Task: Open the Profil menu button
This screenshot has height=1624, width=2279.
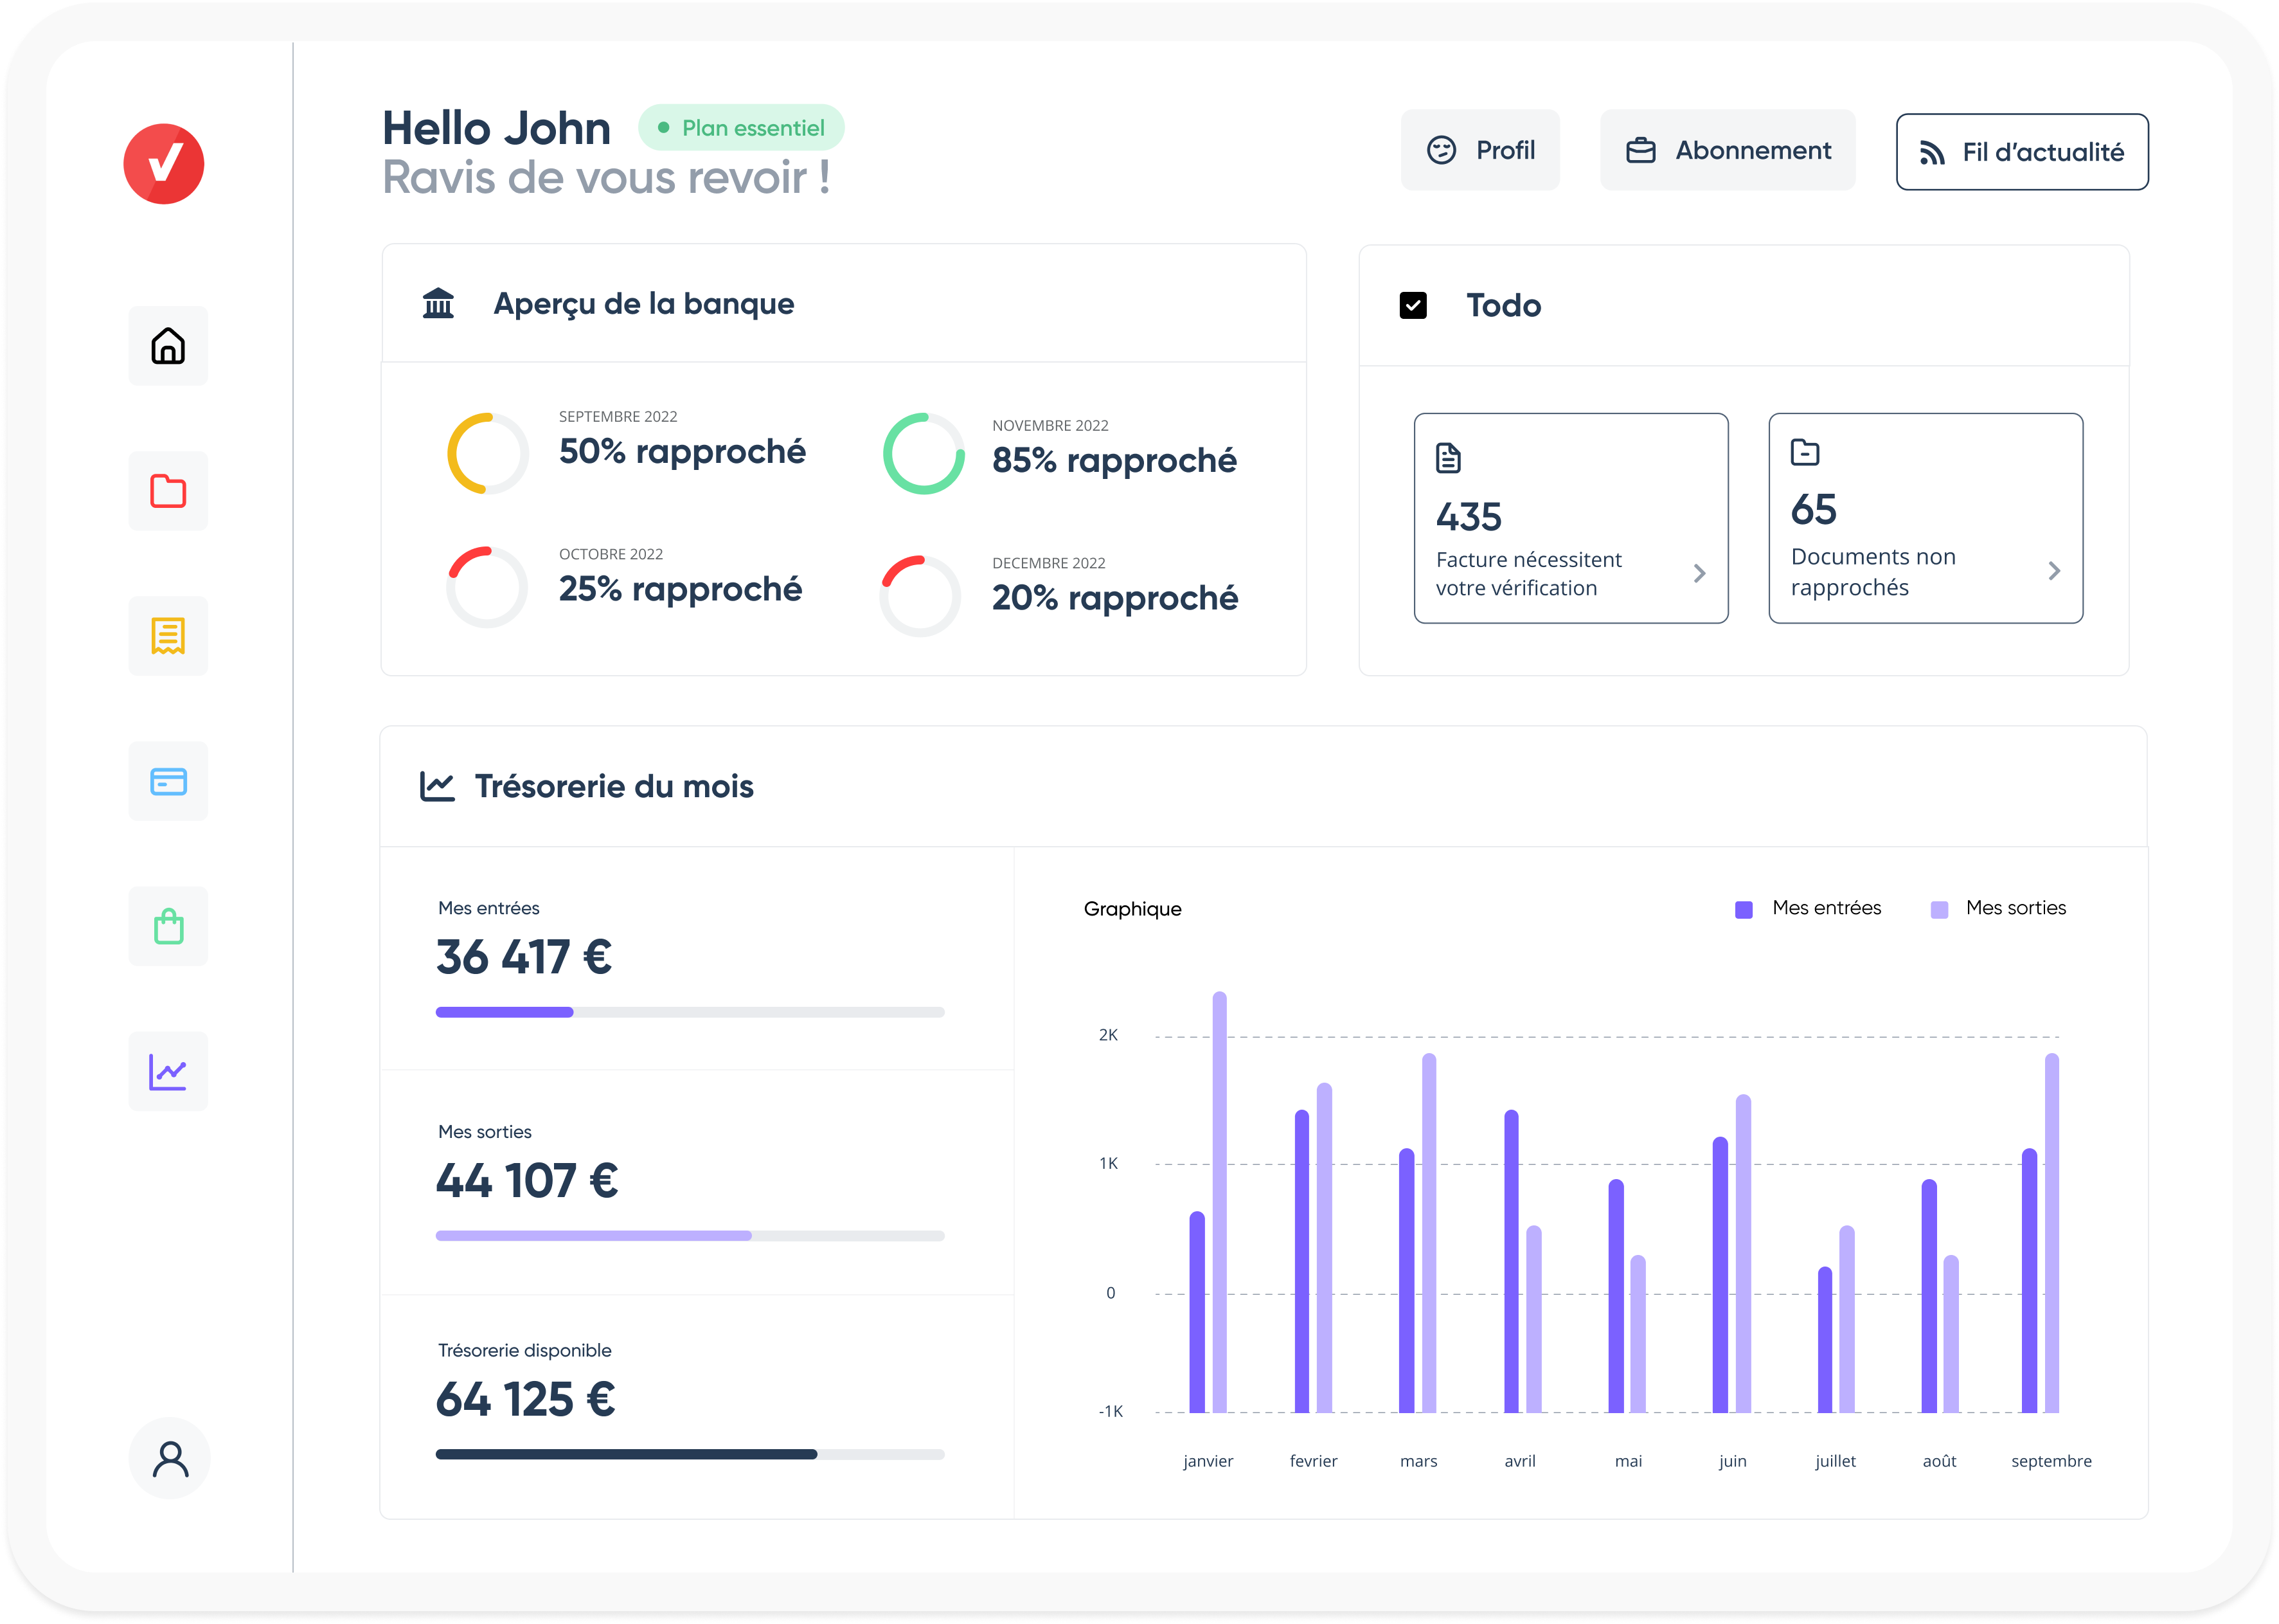Action: [1480, 150]
